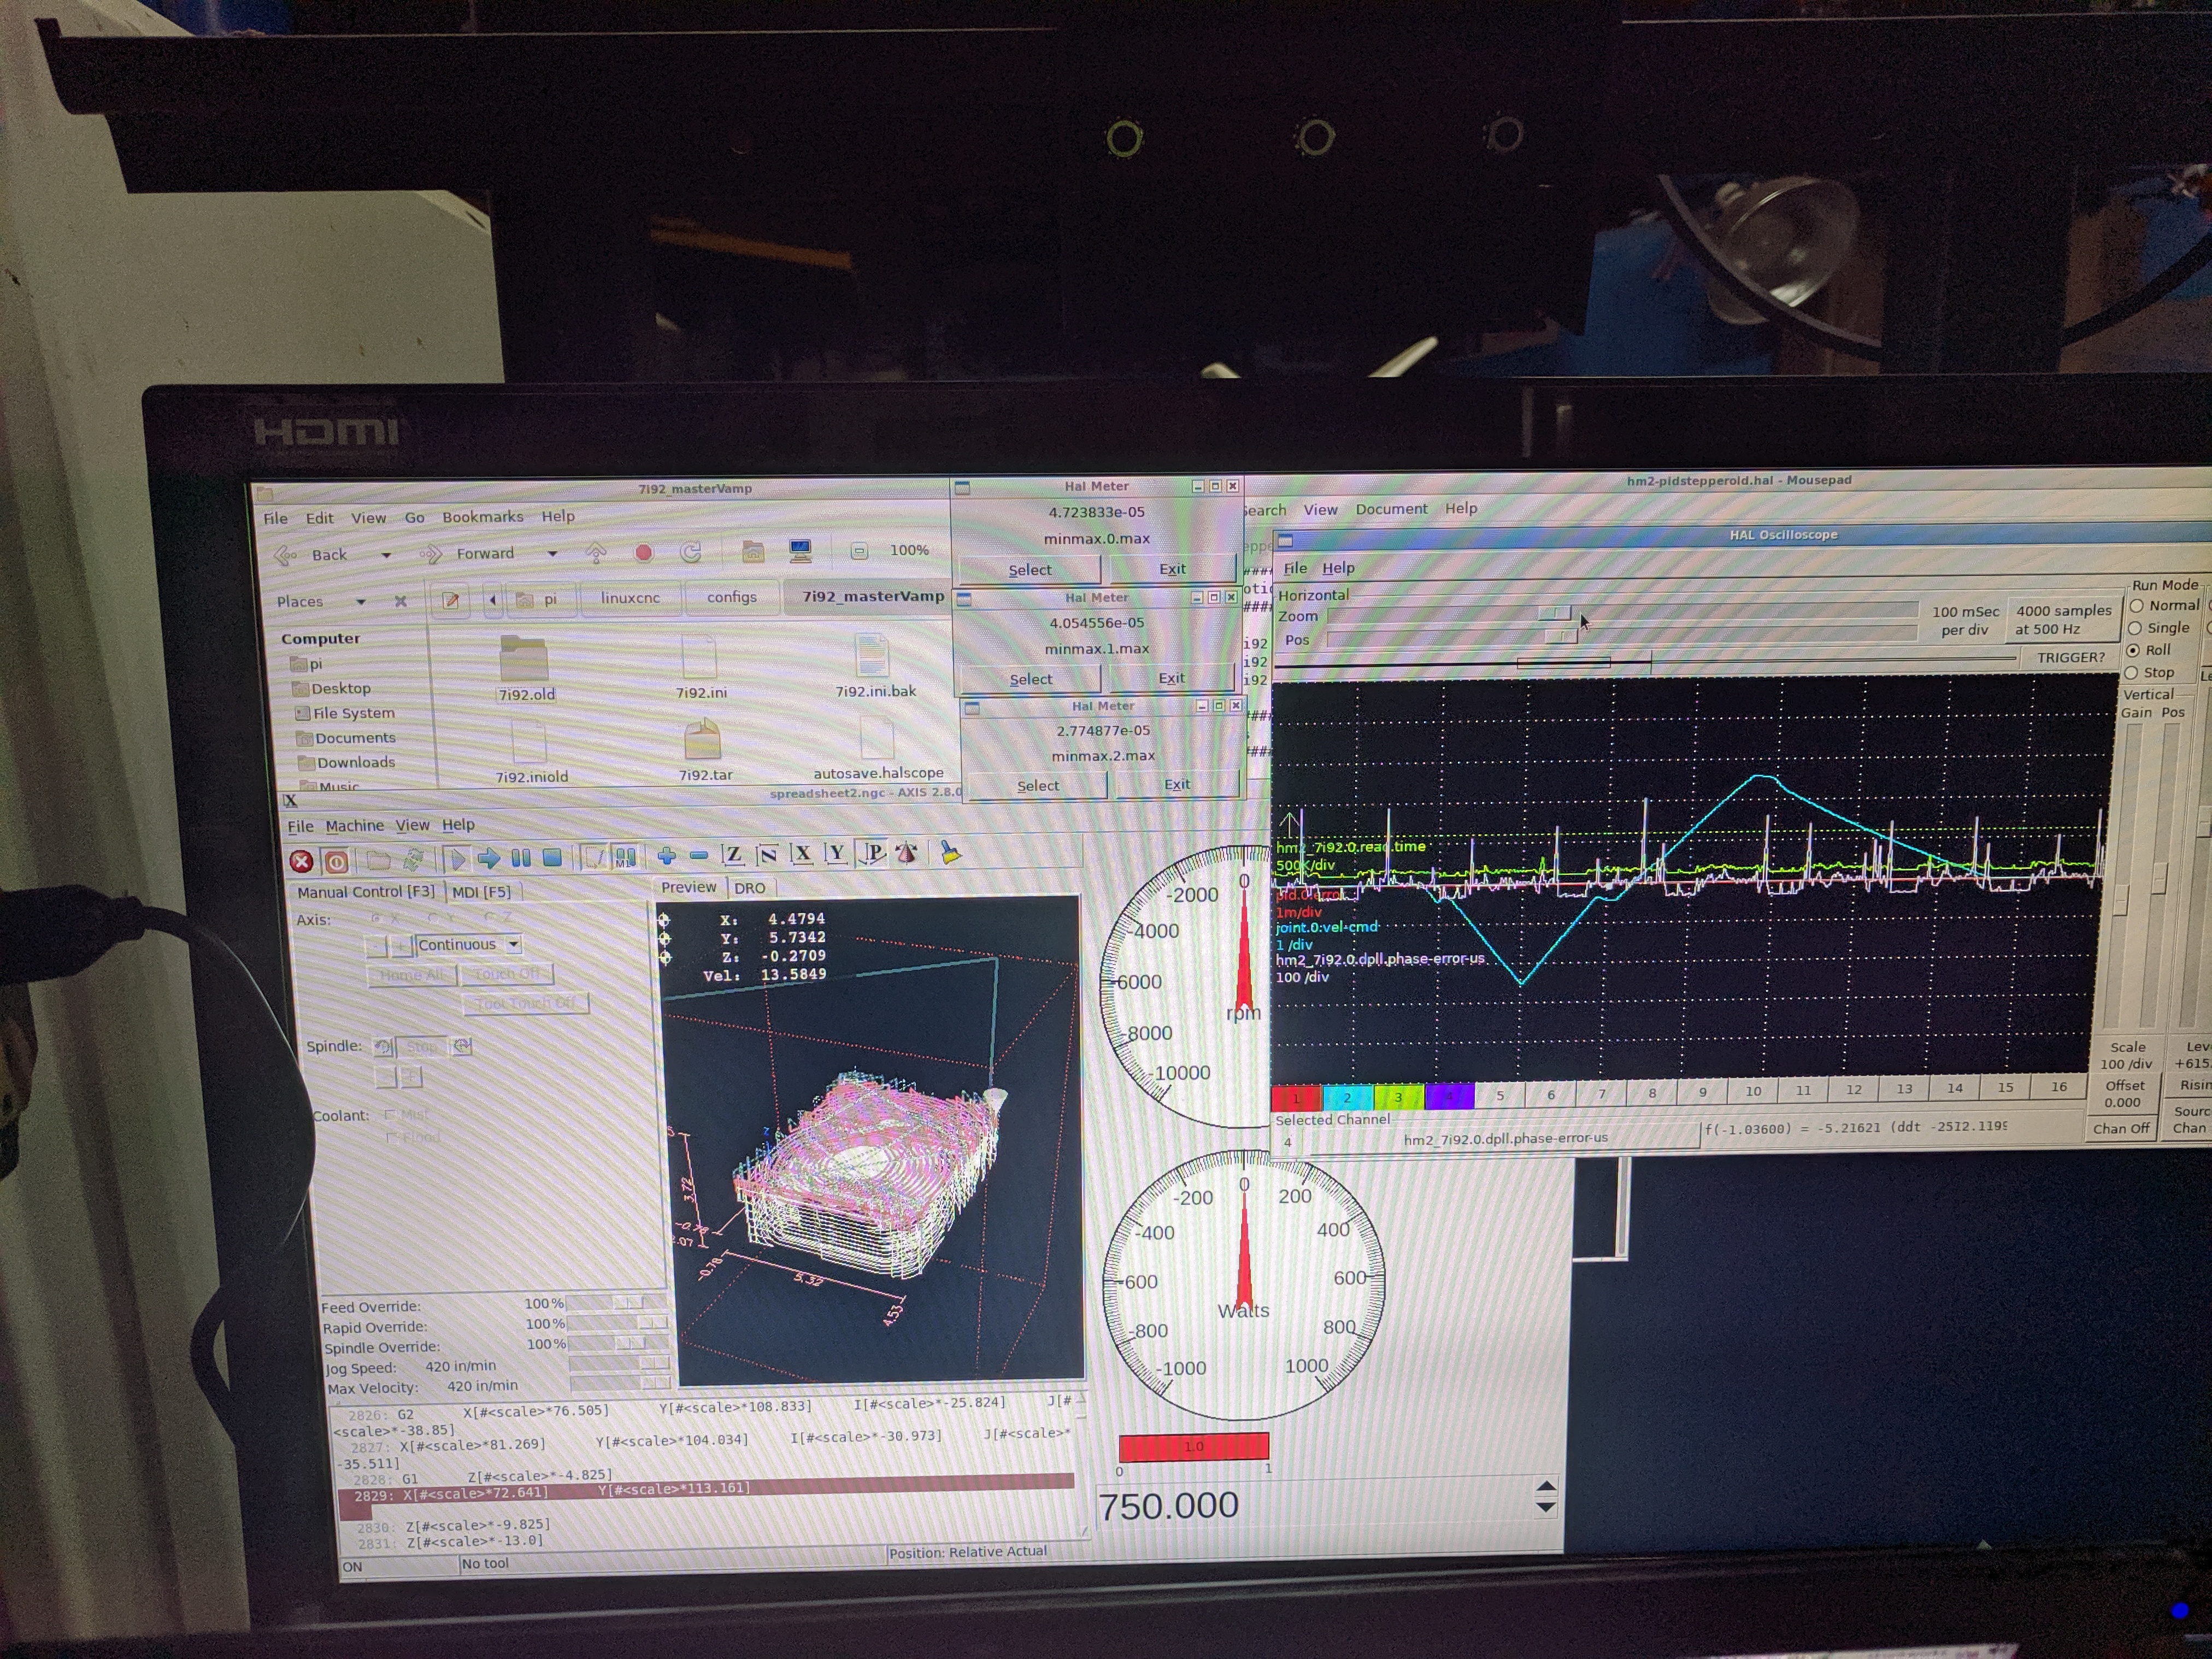Open Machine menu in AXIS
This screenshot has width=2212, height=1659.
354,826
